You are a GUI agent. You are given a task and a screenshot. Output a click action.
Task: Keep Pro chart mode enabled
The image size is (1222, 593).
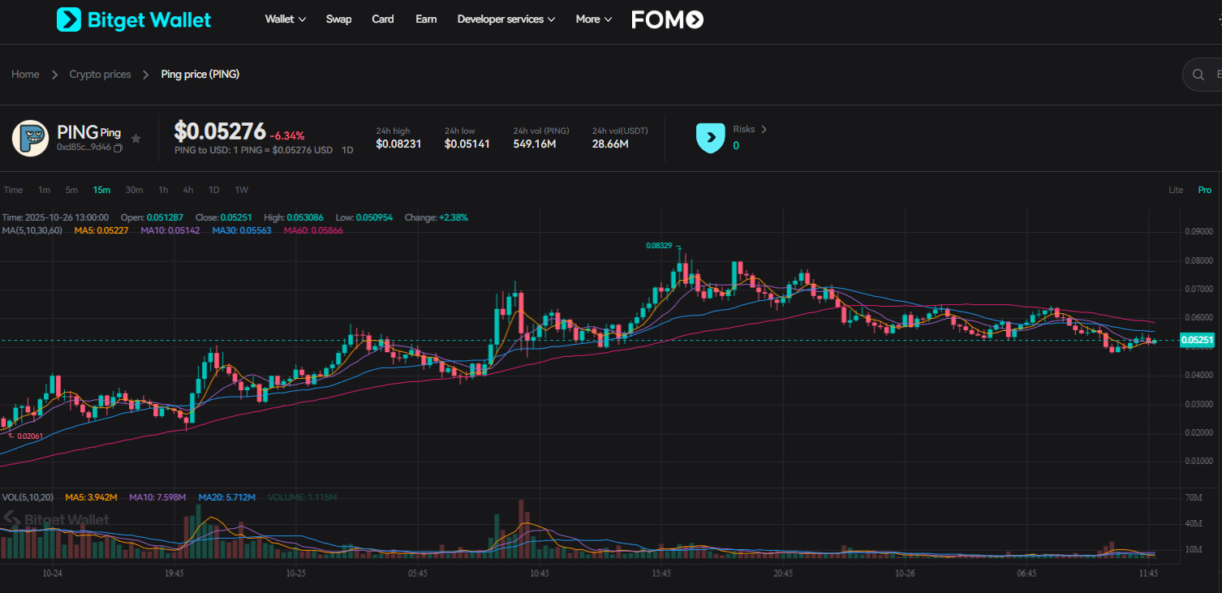click(1204, 189)
